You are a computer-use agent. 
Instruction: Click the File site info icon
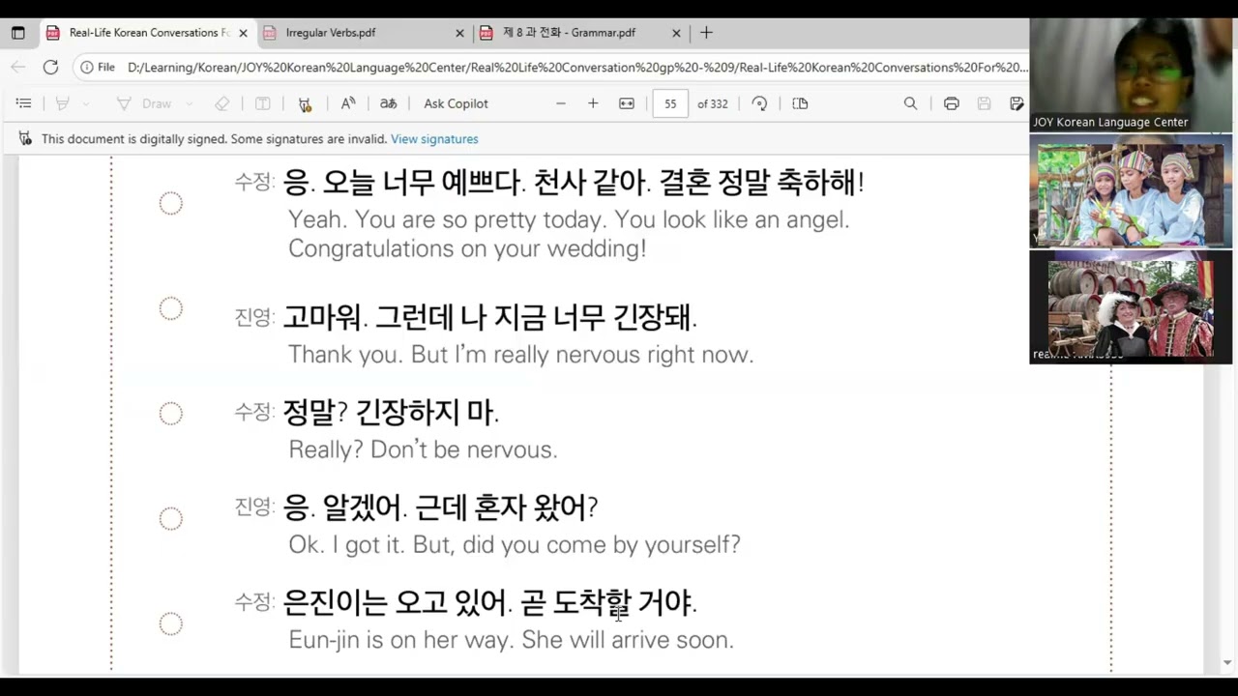(x=99, y=67)
